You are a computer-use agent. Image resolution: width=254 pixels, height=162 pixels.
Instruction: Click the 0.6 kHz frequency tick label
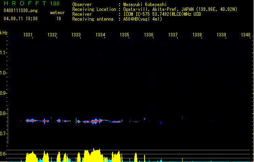[x=3, y=154]
